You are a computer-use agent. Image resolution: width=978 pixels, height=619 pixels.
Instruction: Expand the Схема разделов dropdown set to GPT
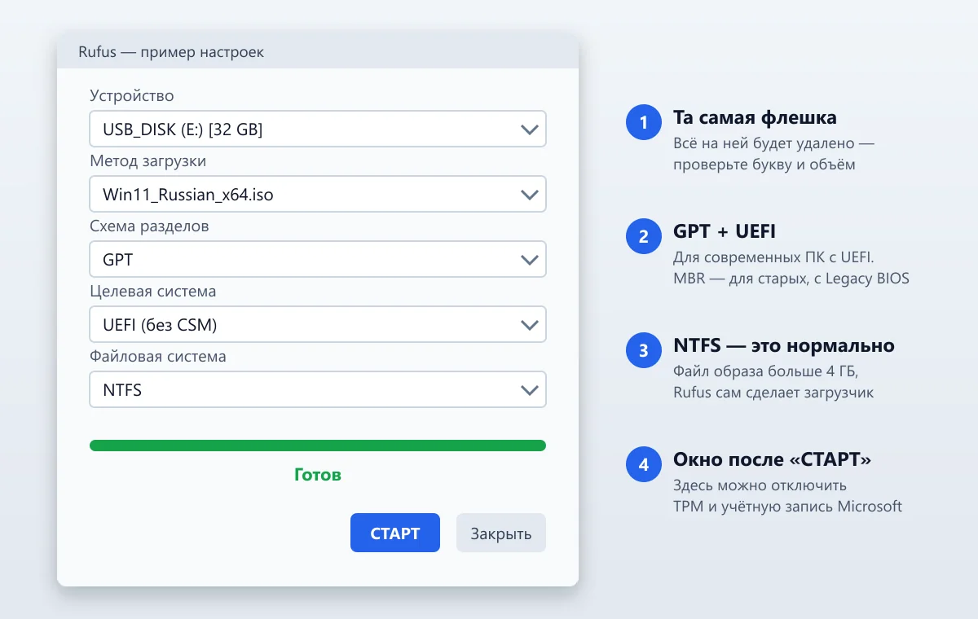(318, 259)
